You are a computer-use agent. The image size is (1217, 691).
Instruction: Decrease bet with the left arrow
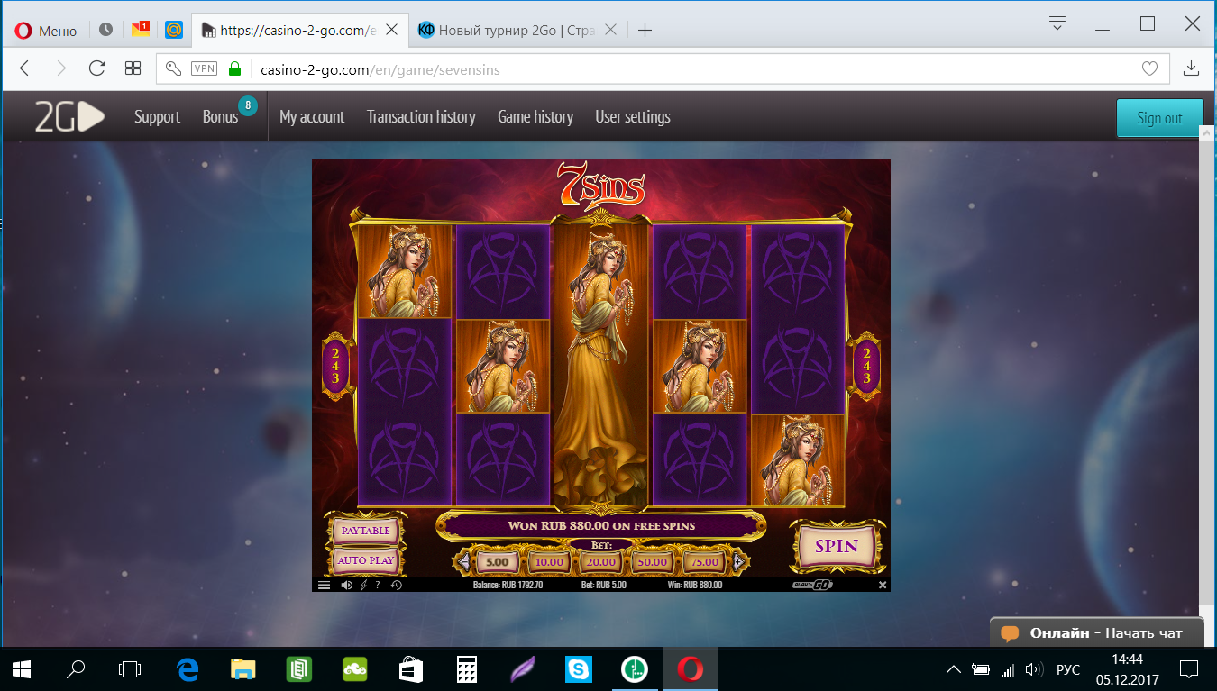pyautogui.click(x=464, y=562)
